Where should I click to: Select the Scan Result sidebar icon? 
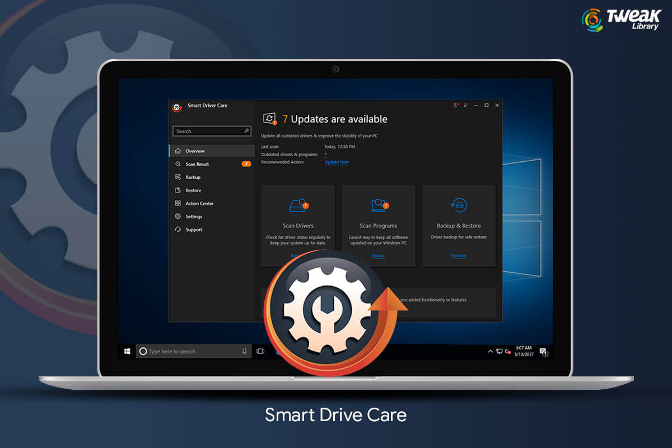pyautogui.click(x=178, y=164)
